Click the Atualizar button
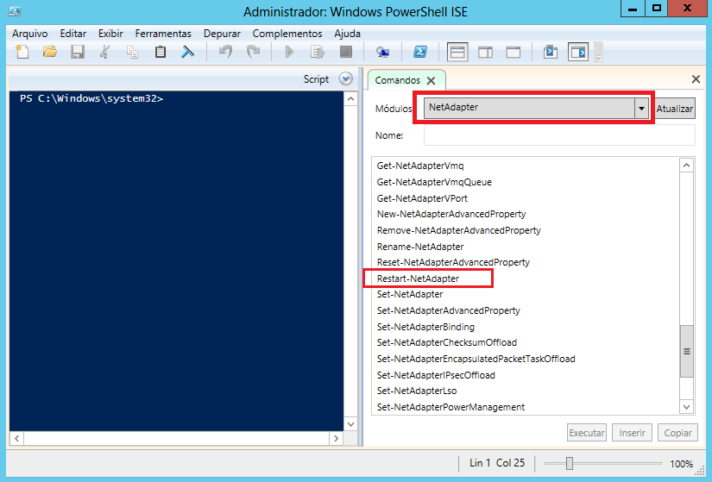712x482 pixels. [x=675, y=109]
